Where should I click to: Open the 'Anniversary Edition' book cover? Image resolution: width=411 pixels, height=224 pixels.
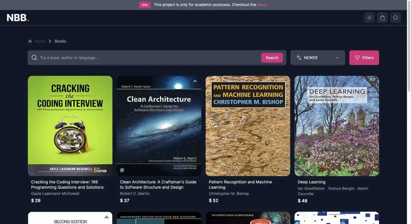click(159, 218)
